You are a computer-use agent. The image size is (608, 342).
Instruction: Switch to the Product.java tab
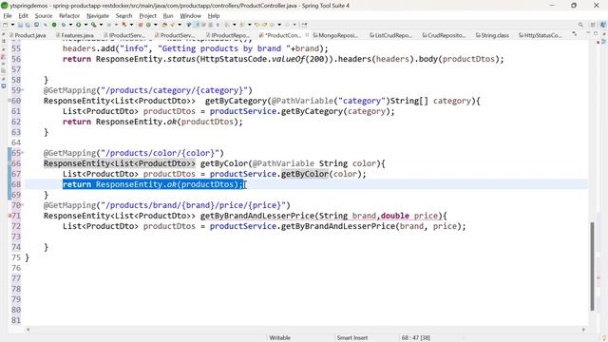(x=28, y=35)
